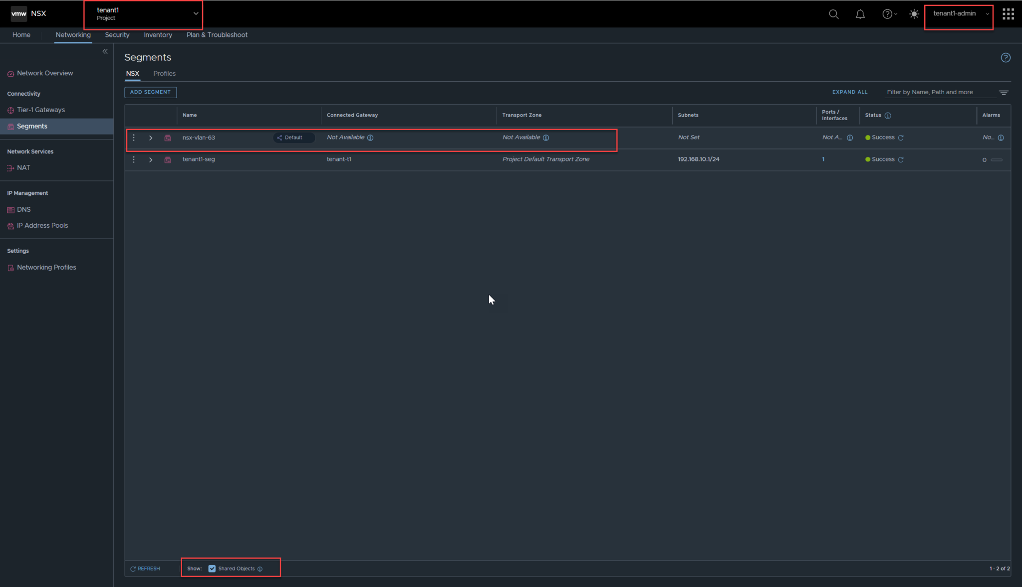Viewport: 1022px width, 587px height.
Task: Open the help menu icon in header
Action: coord(889,14)
